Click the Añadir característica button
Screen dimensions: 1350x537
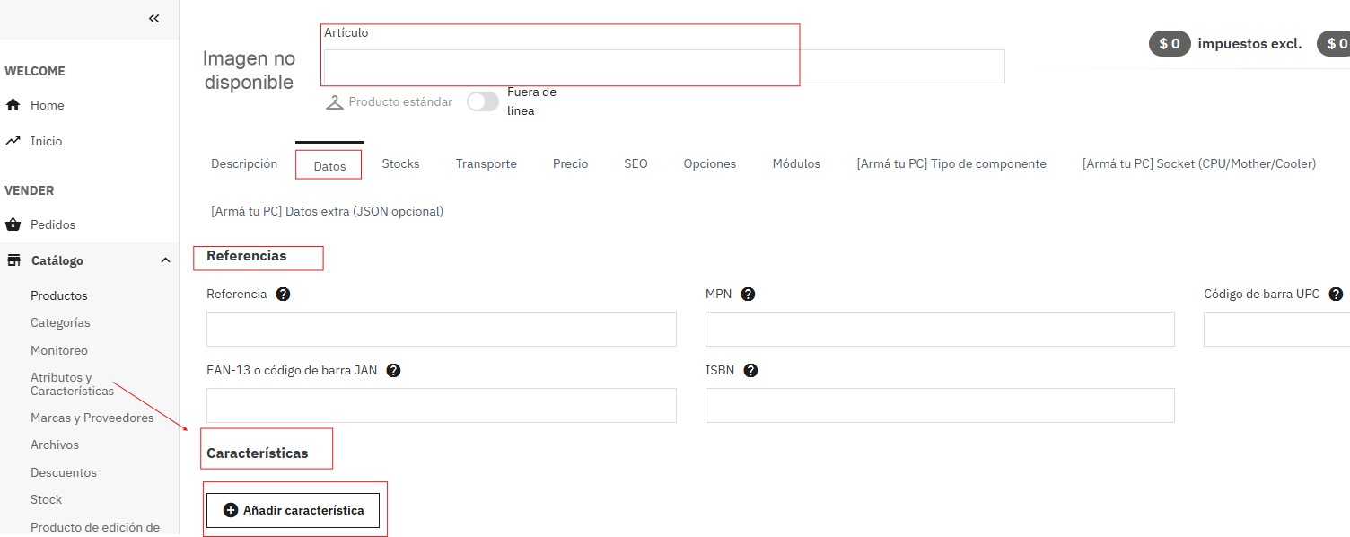pos(293,510)
